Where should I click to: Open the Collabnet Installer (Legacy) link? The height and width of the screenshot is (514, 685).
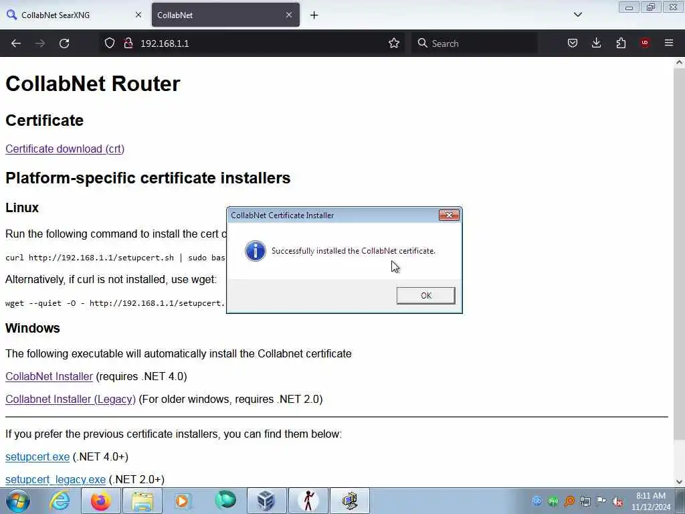[x=70, y=399]
